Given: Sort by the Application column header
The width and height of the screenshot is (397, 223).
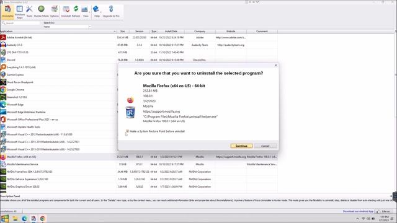Looking at the screenshot, I should pos(58,32).
